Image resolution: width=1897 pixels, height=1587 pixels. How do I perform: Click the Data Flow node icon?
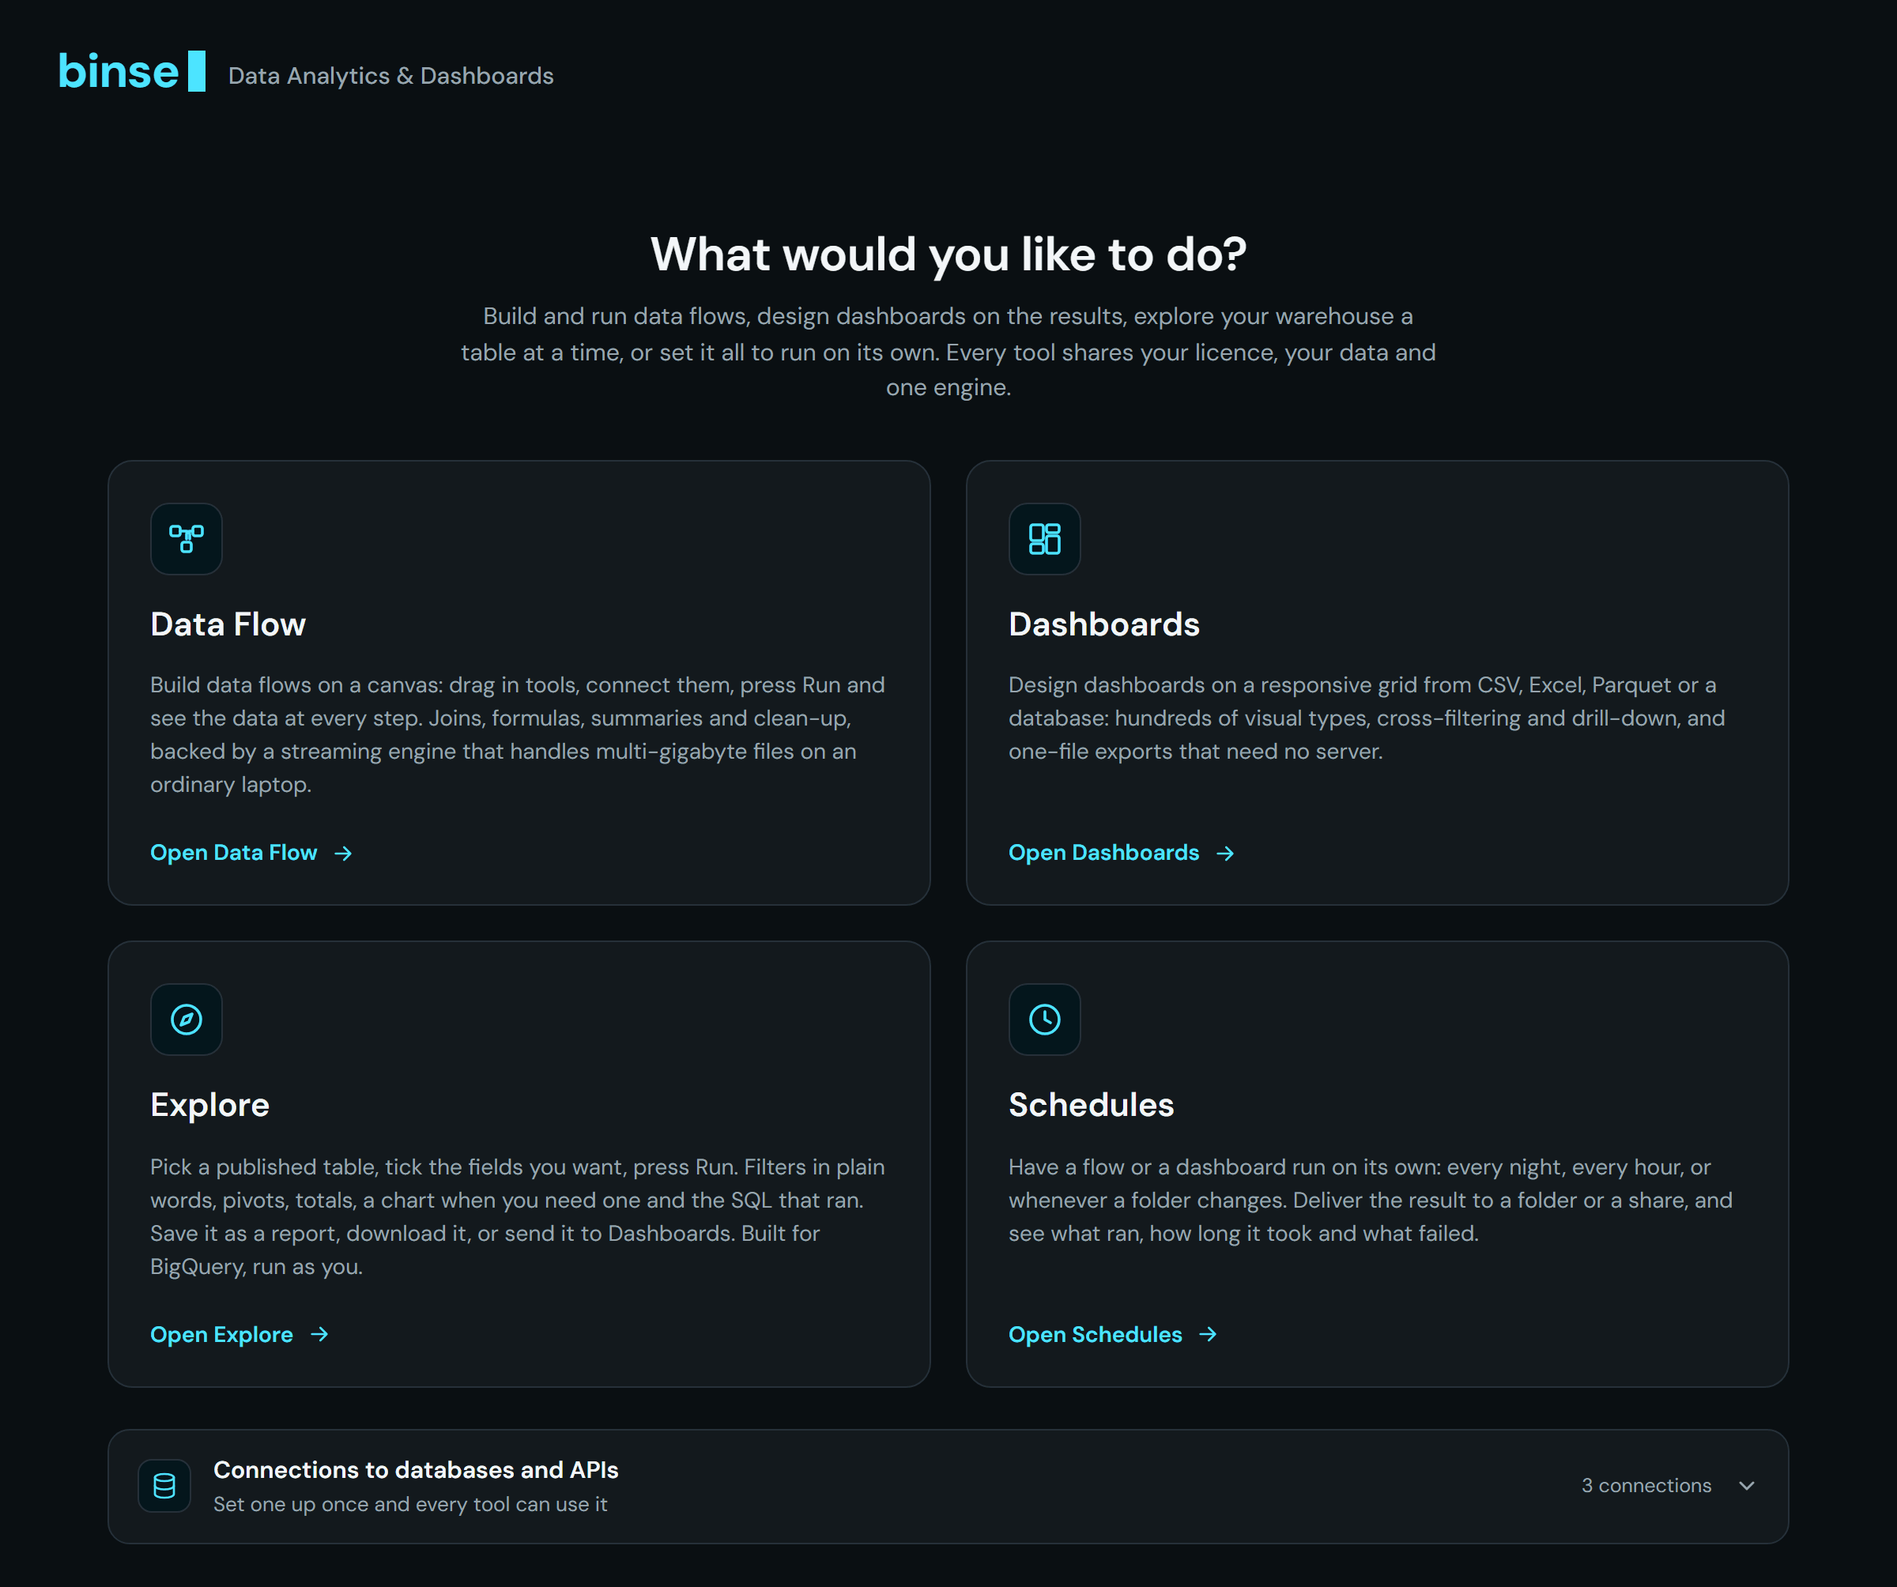point(186,538)
